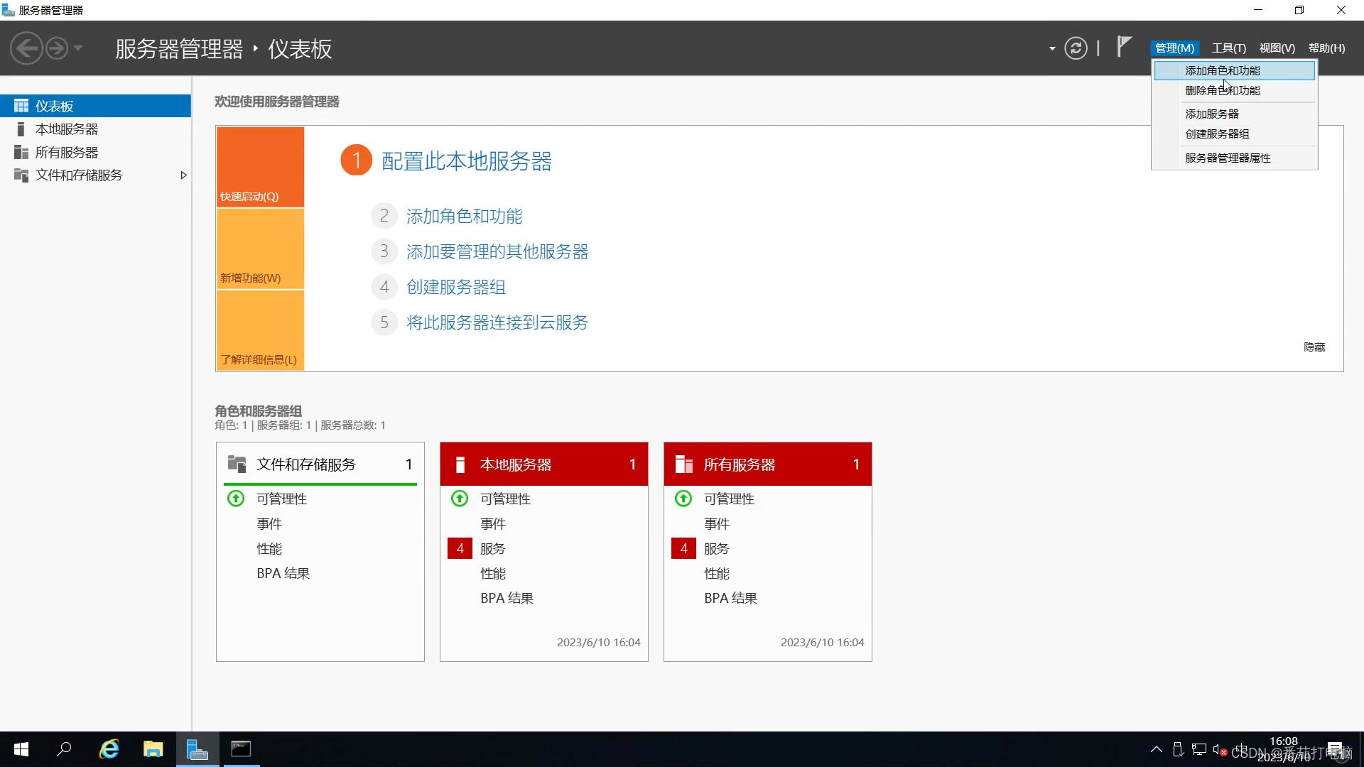This screenshot has width=1364, height=767.
Task: Open the 文件和存储服务 tile header
Action: (320, 464)
